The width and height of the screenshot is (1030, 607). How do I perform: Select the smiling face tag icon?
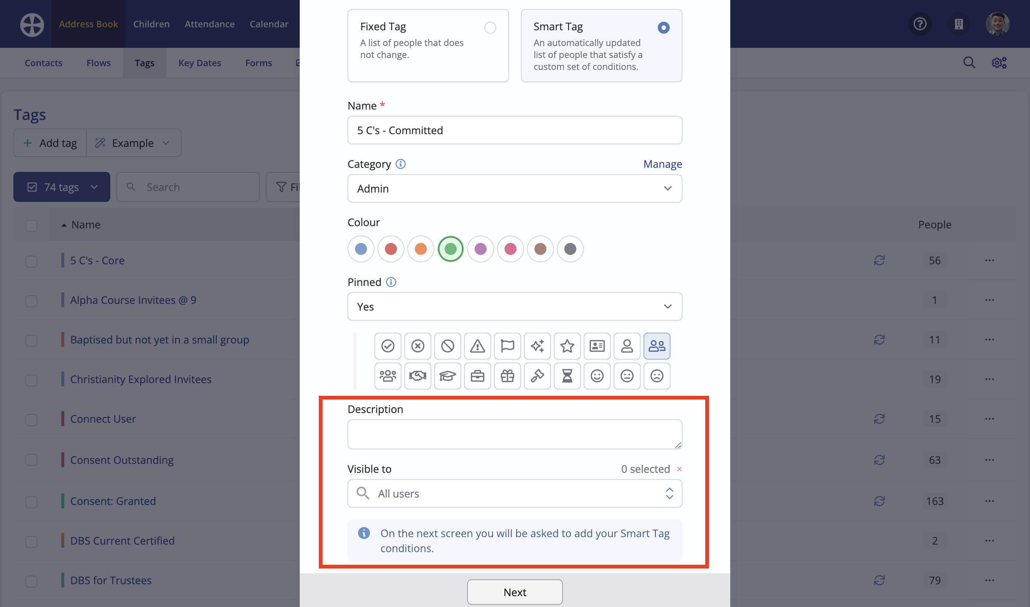[x=597, y=376]
